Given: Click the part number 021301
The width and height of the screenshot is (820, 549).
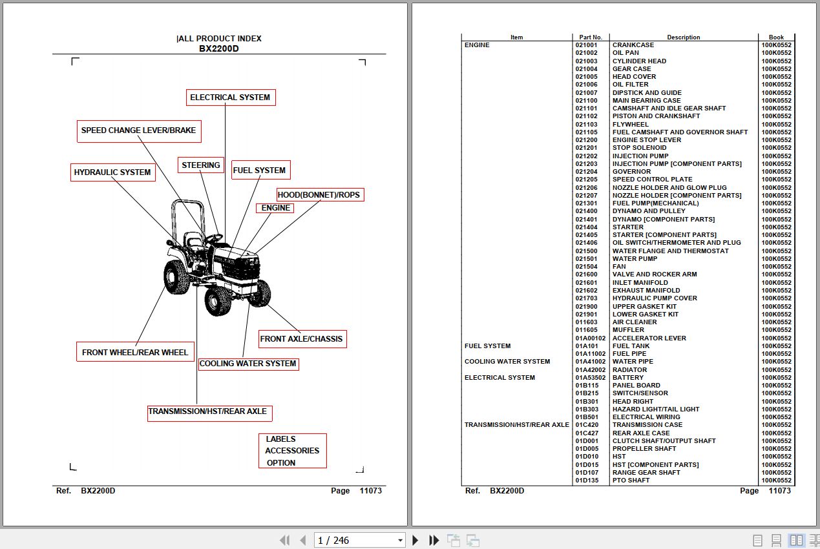Looking at the screenshot, I should point(587,203).
